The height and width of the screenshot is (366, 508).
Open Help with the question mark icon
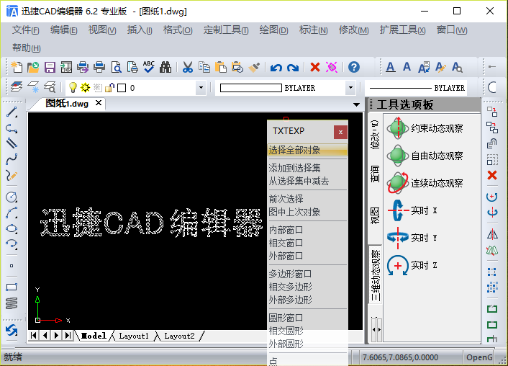click(354, 67)
